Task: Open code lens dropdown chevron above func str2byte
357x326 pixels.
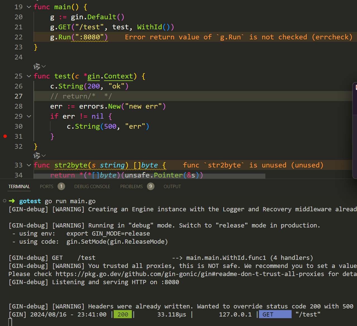Action: (x=44, y=155)
